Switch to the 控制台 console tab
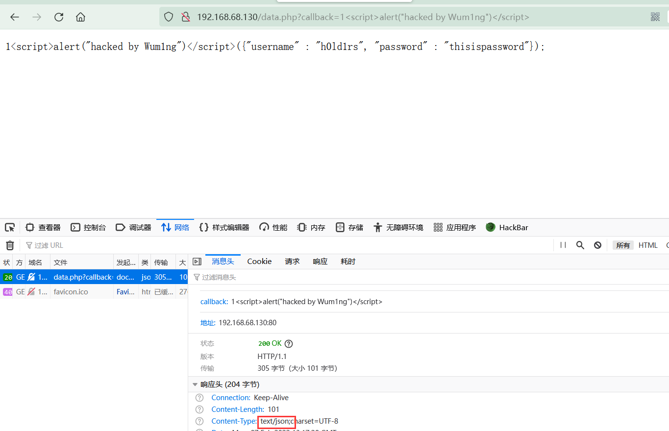 [88, 227]
